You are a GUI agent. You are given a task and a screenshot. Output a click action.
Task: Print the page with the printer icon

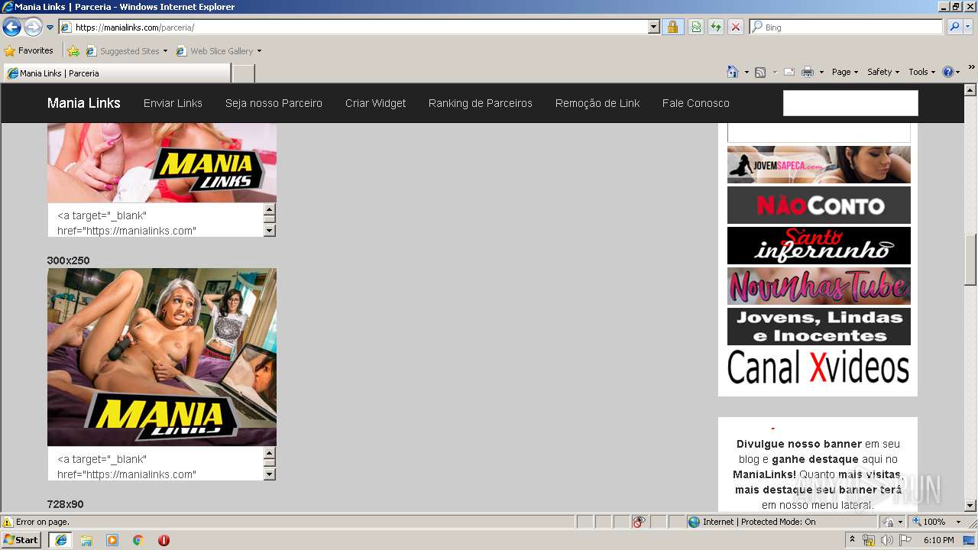point(807,72)
